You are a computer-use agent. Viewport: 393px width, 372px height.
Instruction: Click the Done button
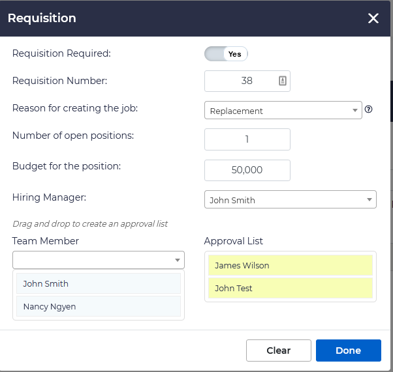point(348,351)
